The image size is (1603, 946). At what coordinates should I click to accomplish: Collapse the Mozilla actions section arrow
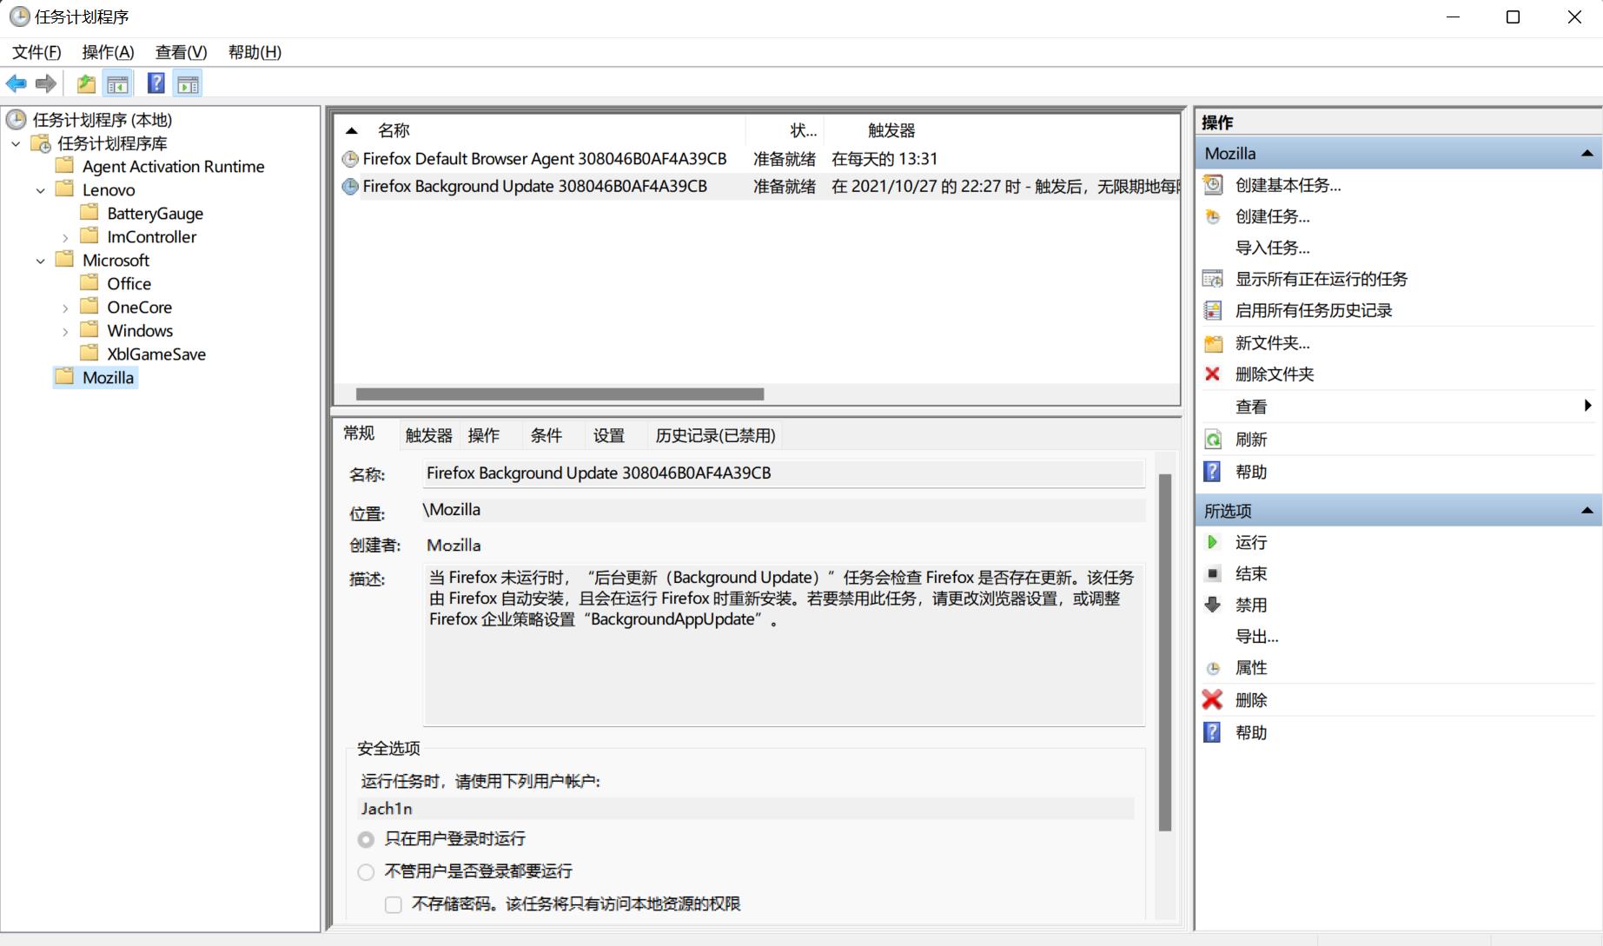tap(1587, 154)
